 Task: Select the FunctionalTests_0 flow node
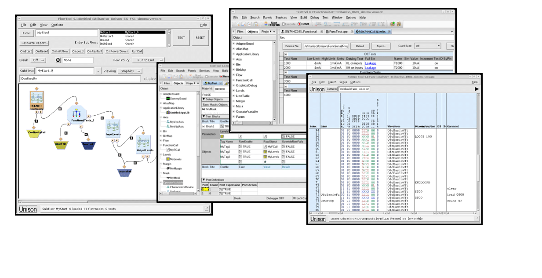point(76,113)
